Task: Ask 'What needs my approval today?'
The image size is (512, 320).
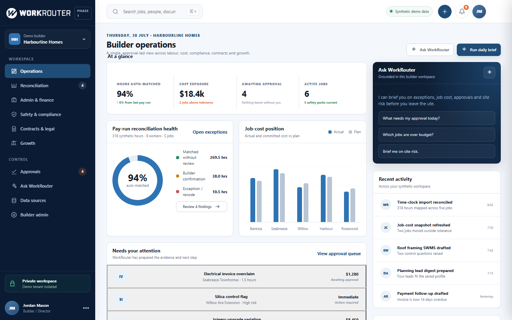Action: click(437, 118)
